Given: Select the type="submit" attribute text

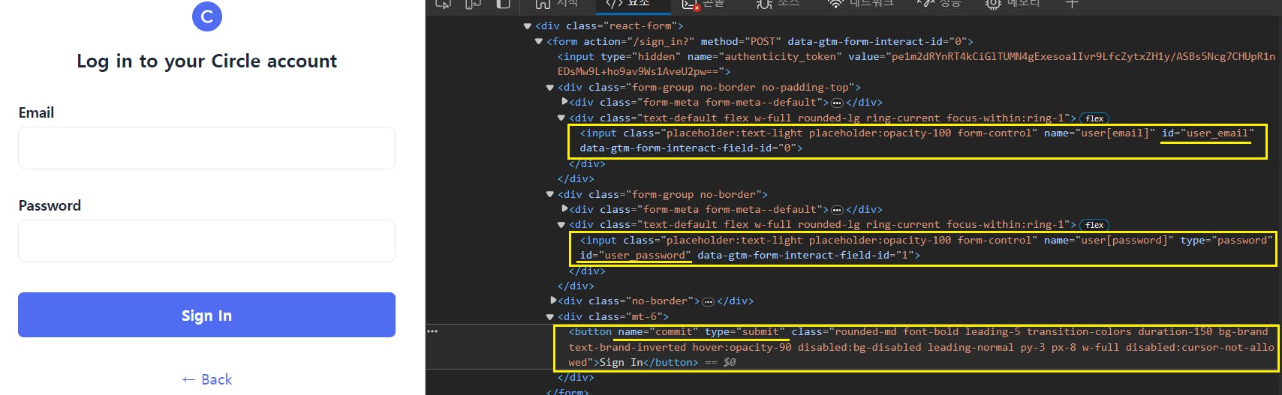Looking at the screenshot, I should [745, 332].
